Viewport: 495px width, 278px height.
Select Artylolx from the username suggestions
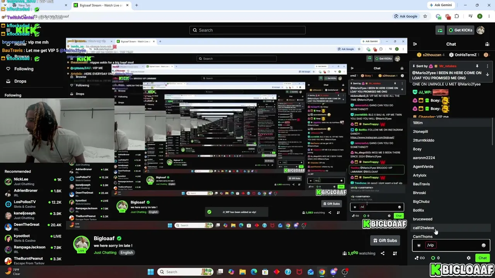[451, 175]
